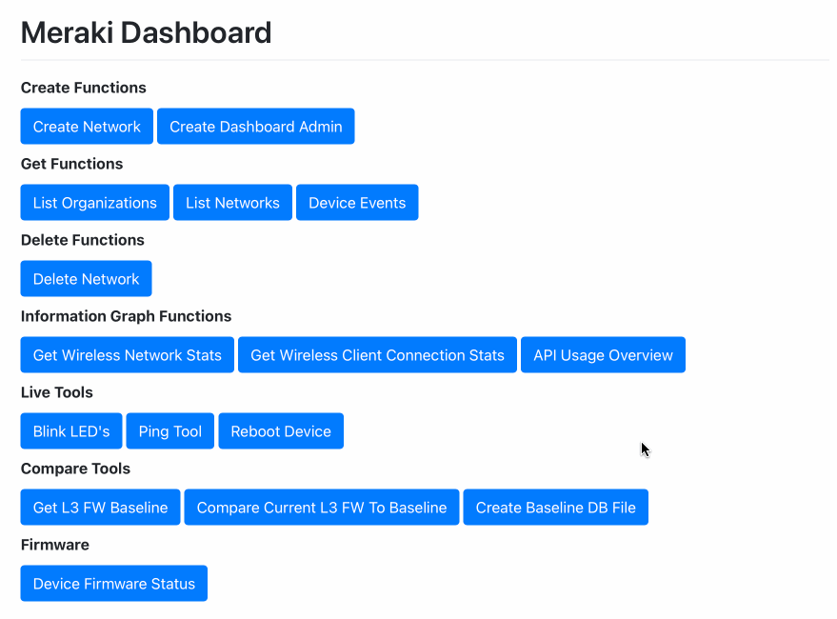Launch the Ping Tool
837x619 pixels.
tap(169, 430)
